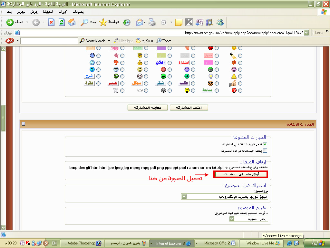Open the Mail envelope icon
330x248 pixels.
[x=139, y=22]
